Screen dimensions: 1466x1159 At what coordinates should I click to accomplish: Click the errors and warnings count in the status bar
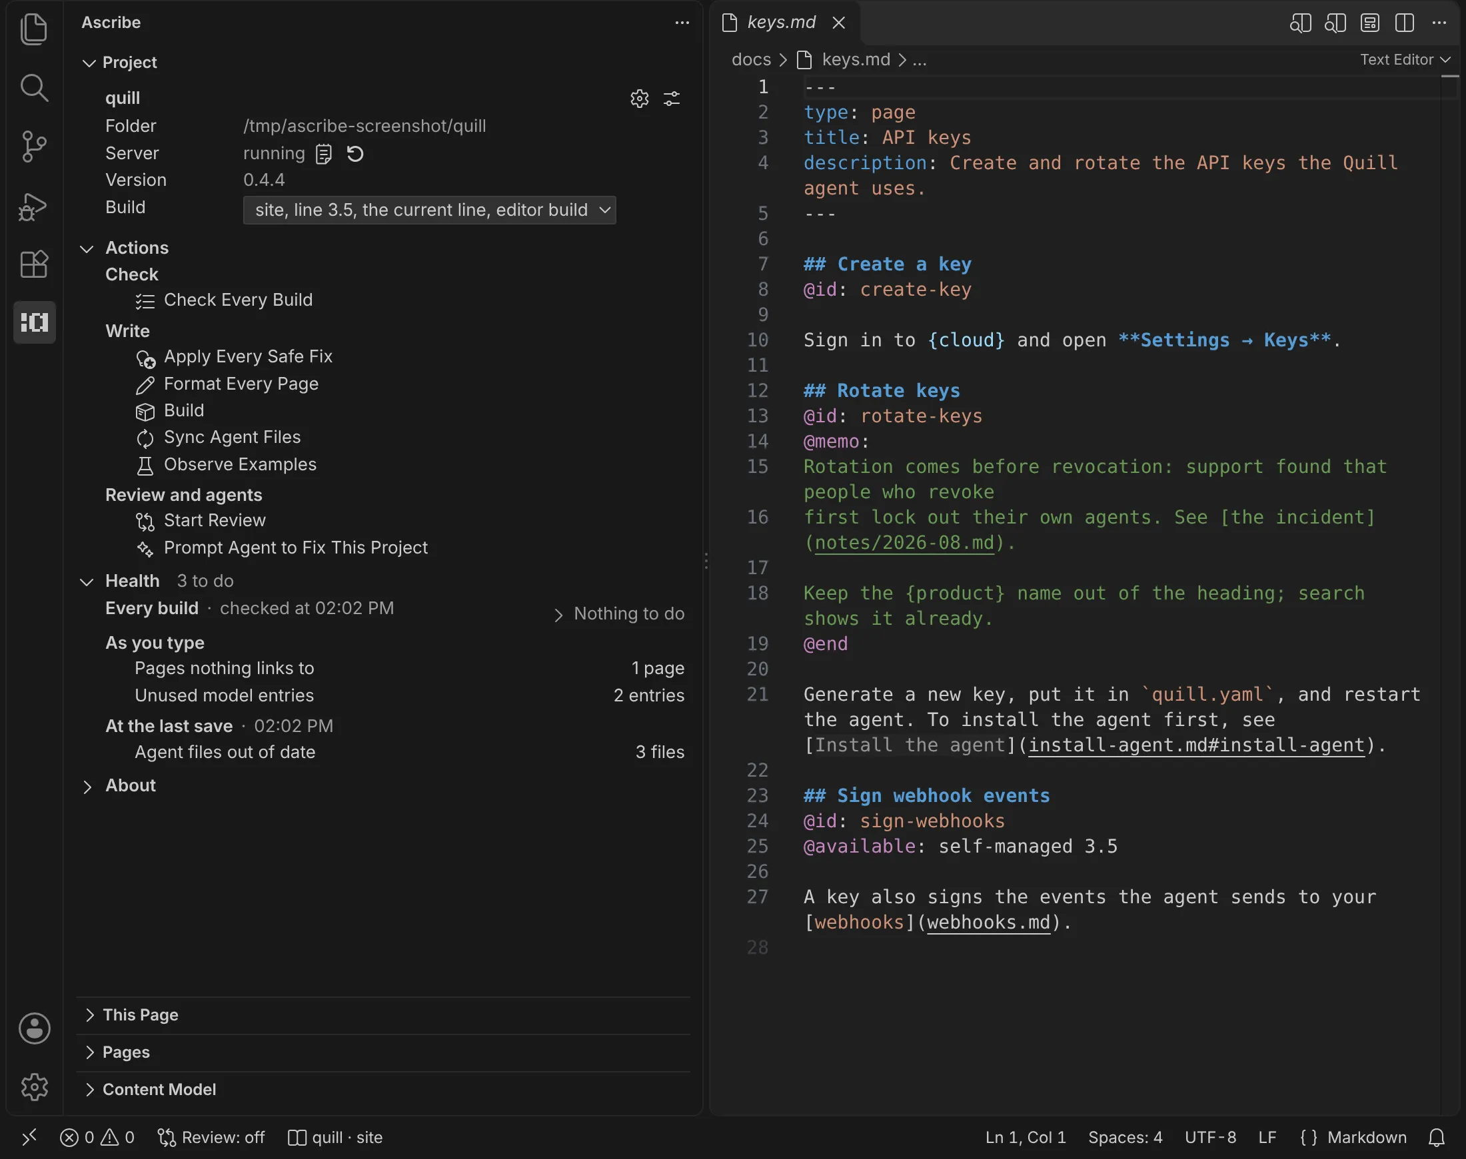tap(97, 1137)
